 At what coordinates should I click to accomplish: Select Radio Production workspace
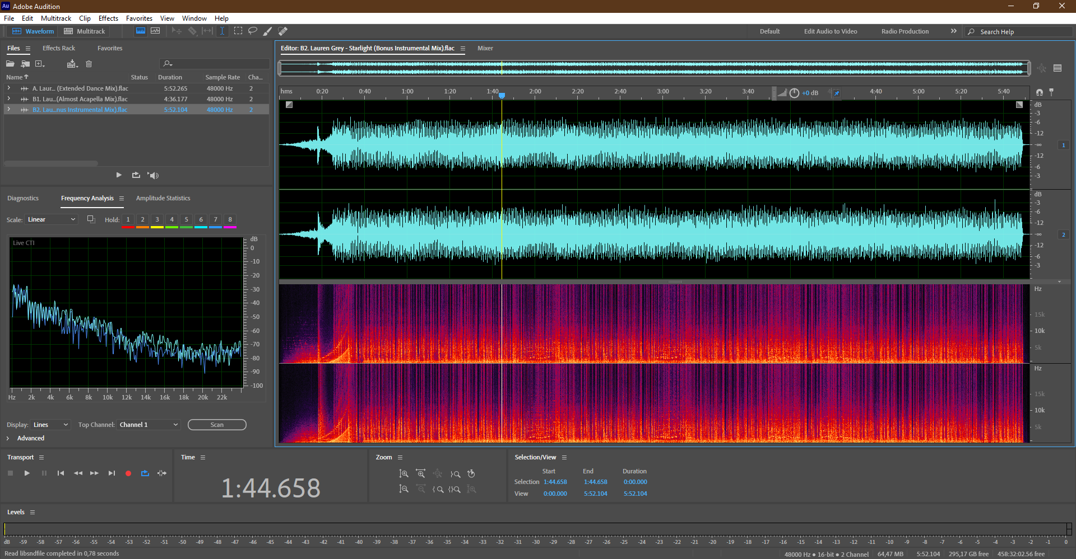pos(905,31)
